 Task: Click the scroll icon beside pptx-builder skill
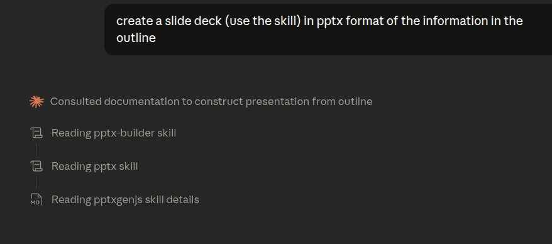coord(36,133)
